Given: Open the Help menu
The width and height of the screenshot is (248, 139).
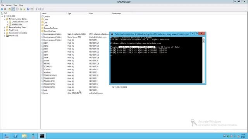Looking at the screenshot, I should (x=21, y=5).
